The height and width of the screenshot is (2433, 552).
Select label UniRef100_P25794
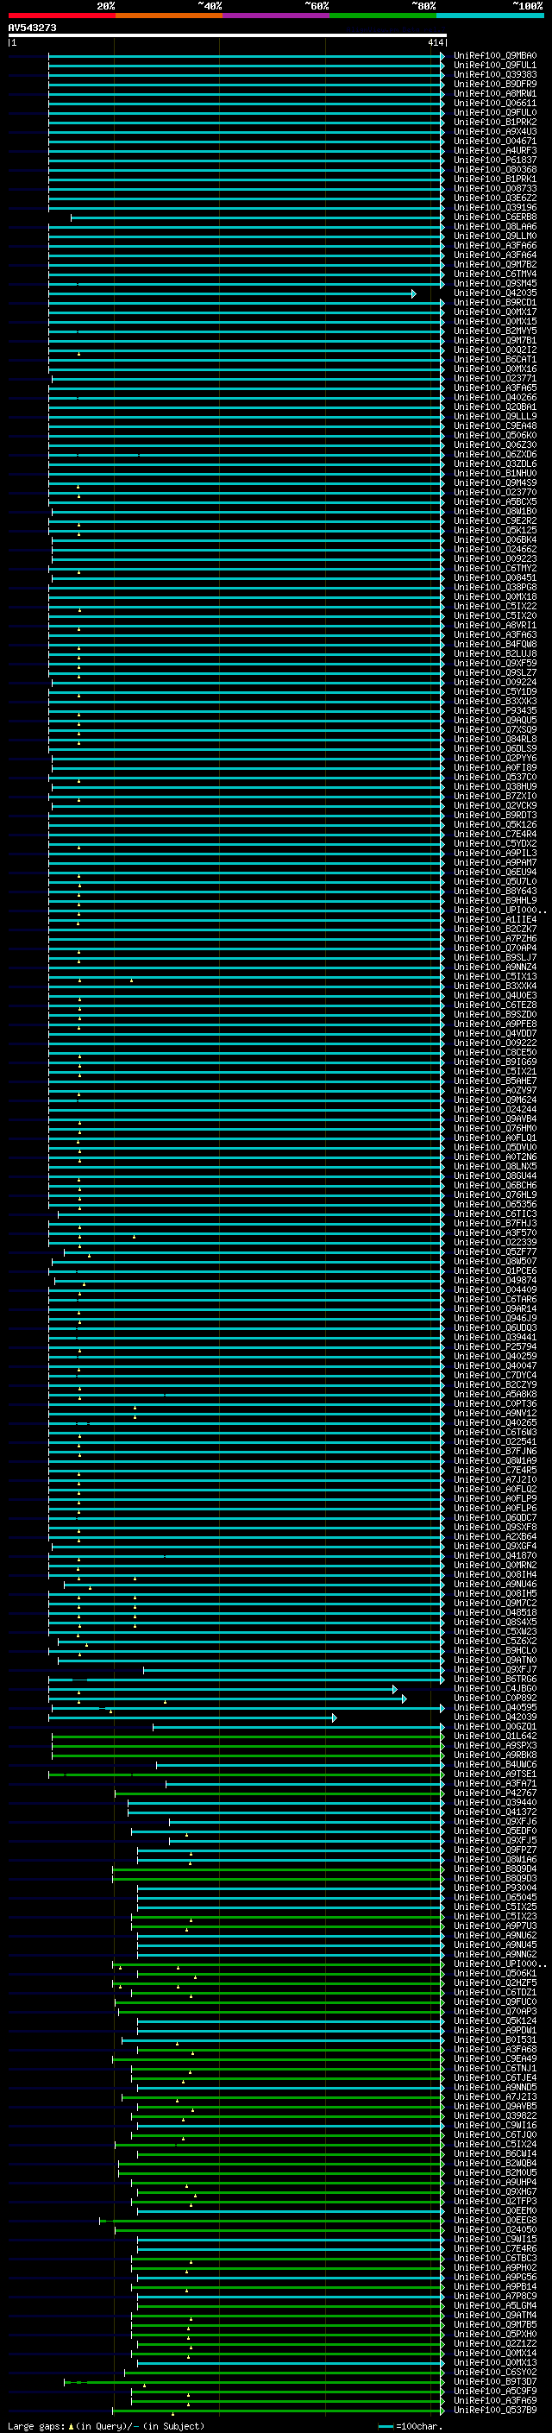click(x=495, y=1347)
